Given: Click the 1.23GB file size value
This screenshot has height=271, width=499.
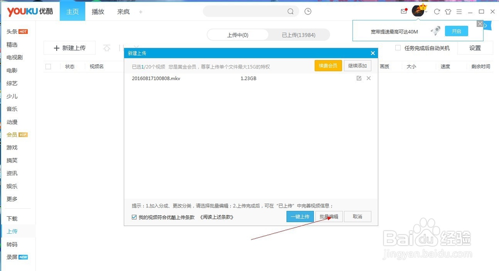Looking at the screenshot, I should pyautogui.click(x=248, y=78).
